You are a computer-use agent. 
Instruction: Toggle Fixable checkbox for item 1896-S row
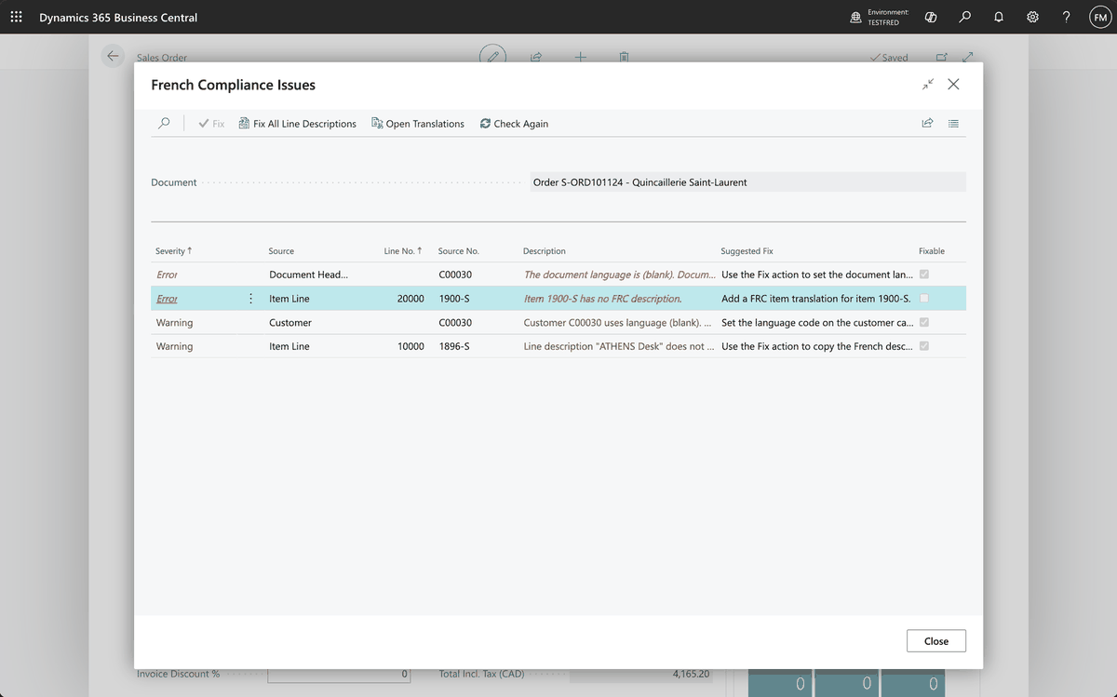(x=924, y=346)
